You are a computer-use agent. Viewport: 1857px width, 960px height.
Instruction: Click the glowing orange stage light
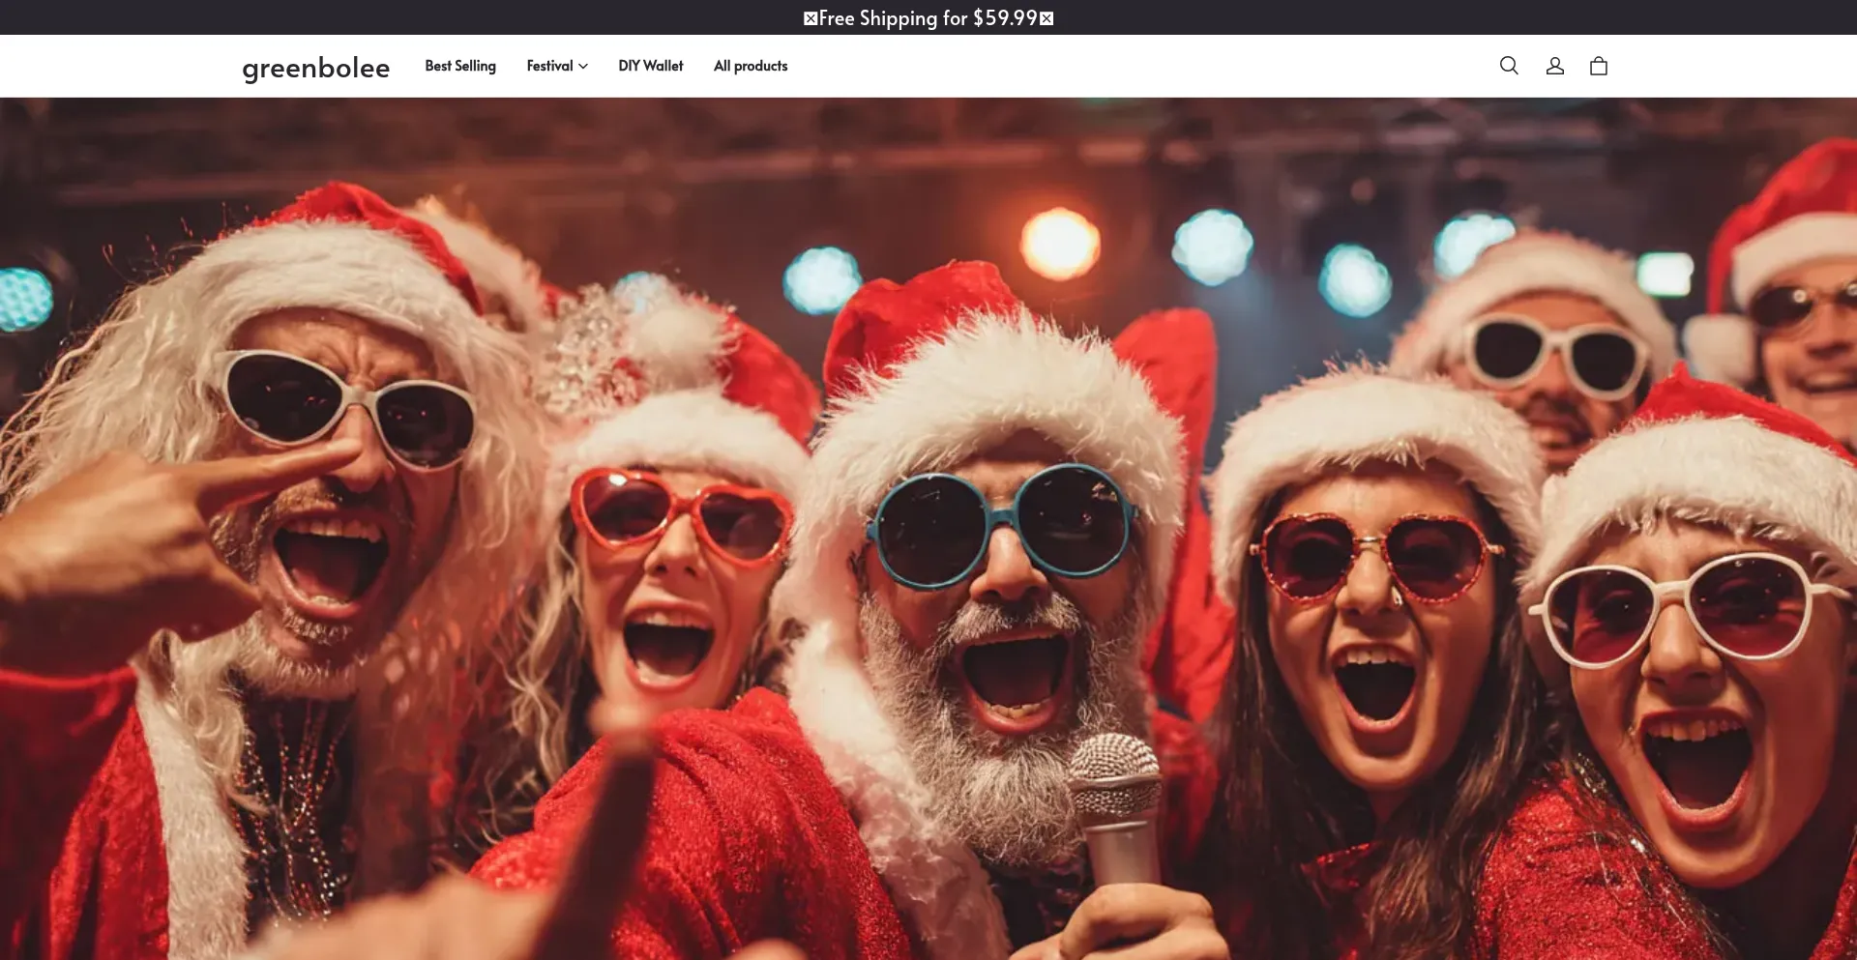[1061, 244]
